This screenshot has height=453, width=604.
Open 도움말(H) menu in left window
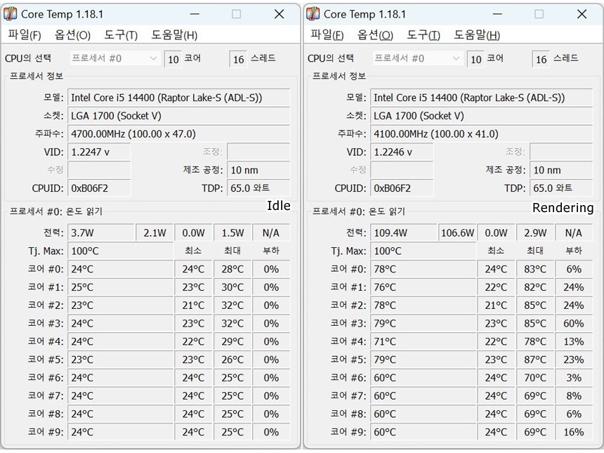(174, 35)
